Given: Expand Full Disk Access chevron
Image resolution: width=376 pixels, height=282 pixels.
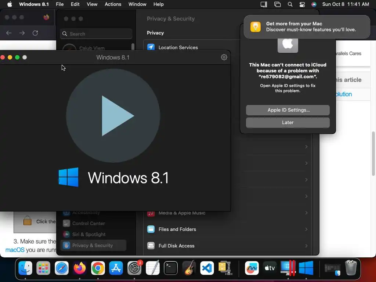Looking at the screenshot, I should 307,246.
